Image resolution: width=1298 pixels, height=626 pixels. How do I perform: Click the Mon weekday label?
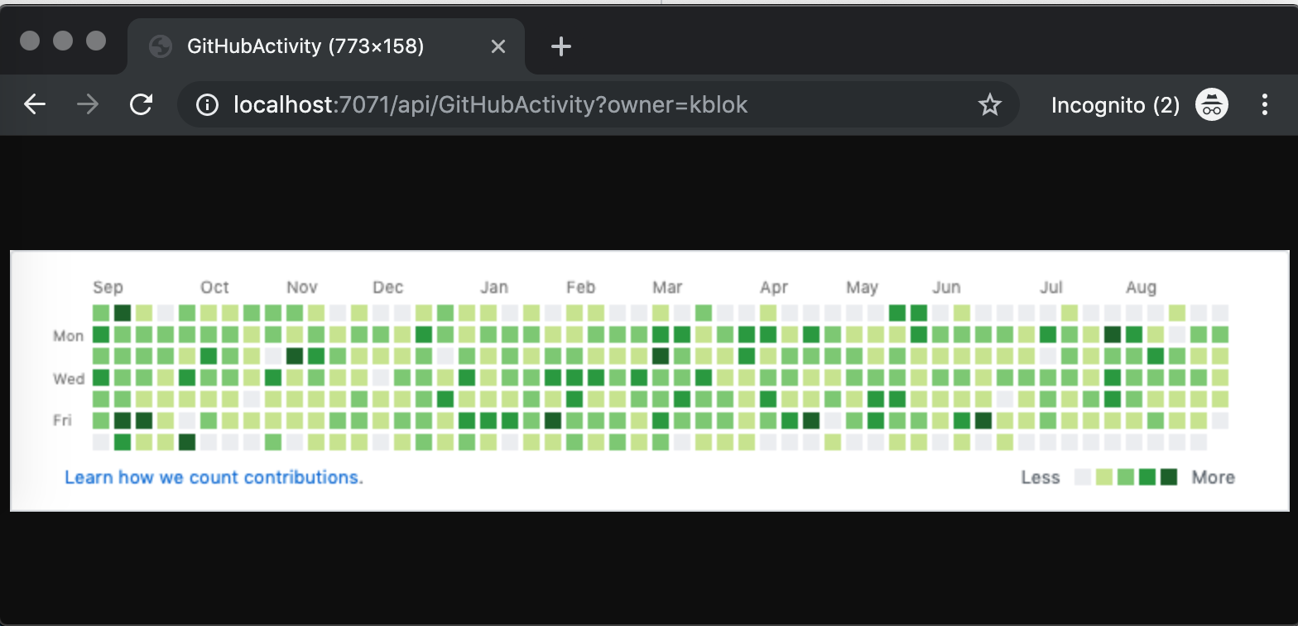(68, 335)
